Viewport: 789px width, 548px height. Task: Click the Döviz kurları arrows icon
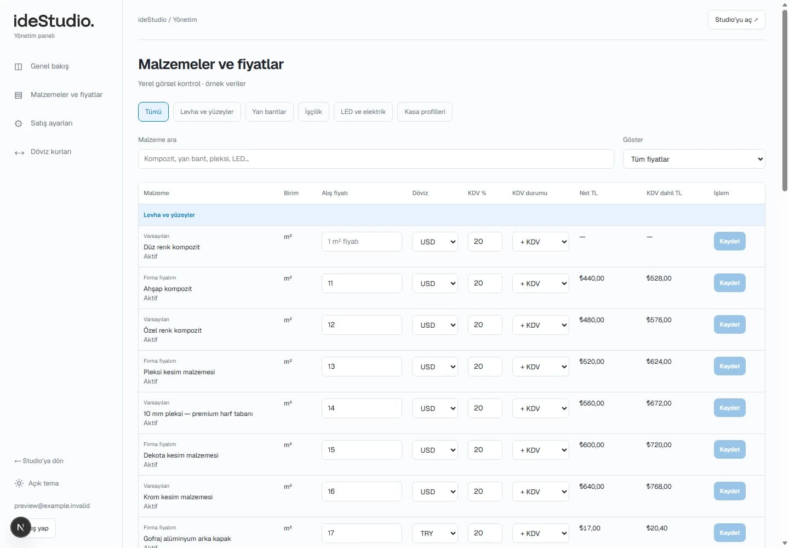pyautogui.click(x=19, y=153)
